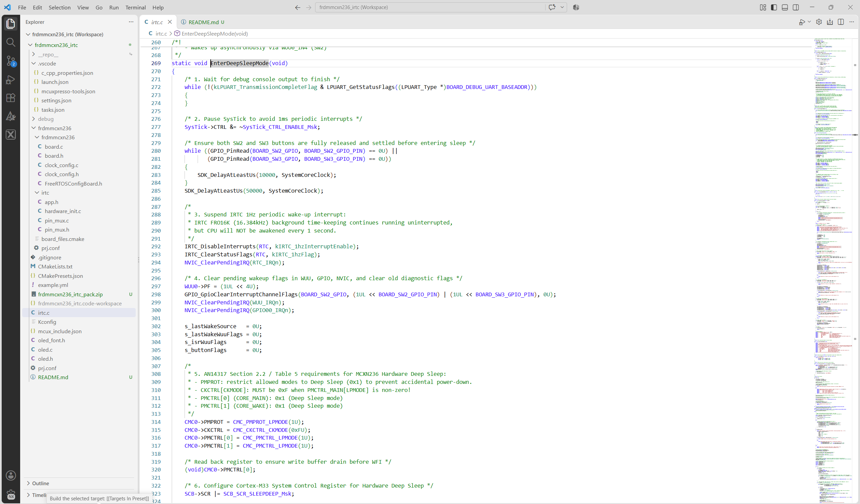The image size is (860, 504).
Task: Click the code minimap on the right
Action: point(834,269)
